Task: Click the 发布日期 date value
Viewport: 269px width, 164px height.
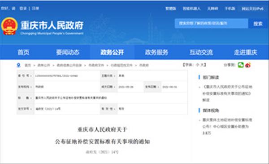Action: tap(170, 87)
